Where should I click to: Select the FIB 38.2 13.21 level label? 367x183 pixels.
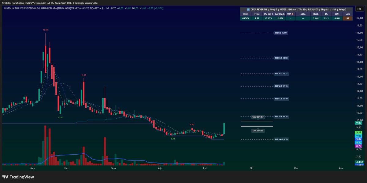281,74
